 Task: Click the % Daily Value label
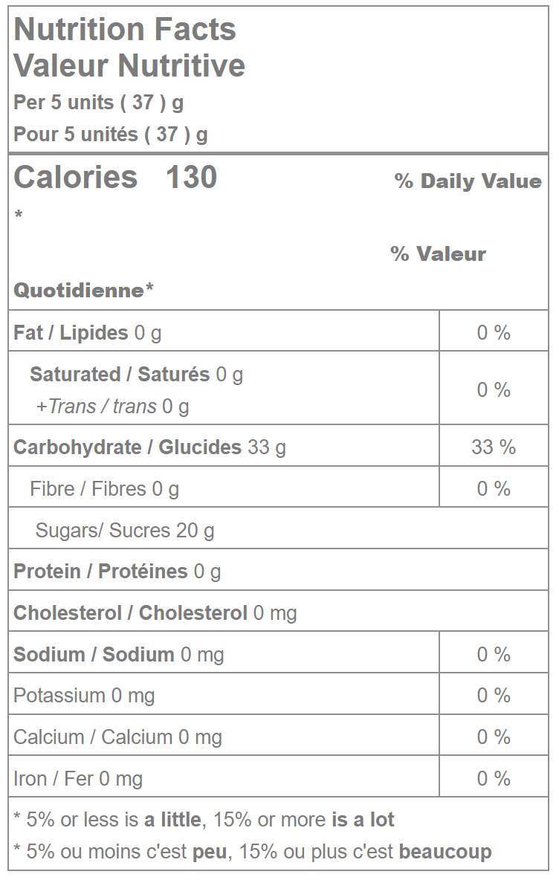(468, 181)
